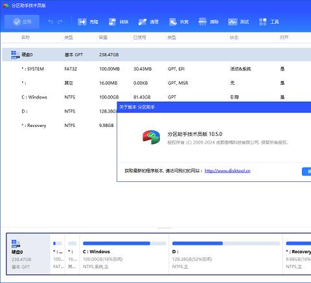Viewport: 311px width, 283px height.
Task: Sort by the 状态 column header
Action: 234,38
